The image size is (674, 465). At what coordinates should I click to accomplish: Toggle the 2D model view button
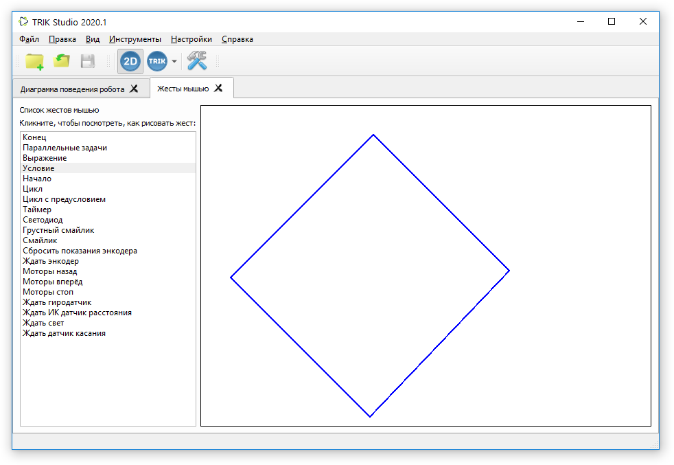[130, 62]
